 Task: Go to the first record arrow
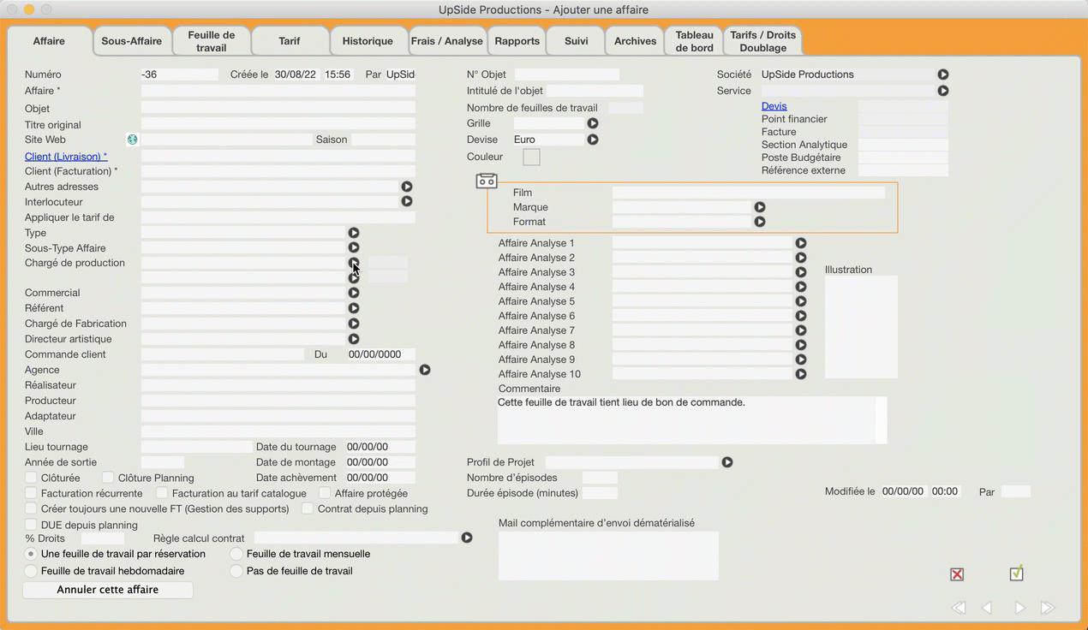[959, 608]
